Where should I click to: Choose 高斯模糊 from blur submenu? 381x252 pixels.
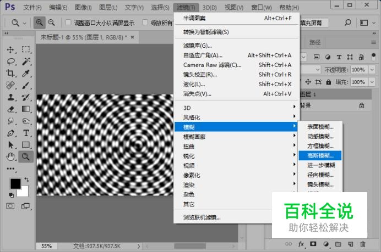pyautogui.click(x=320, y=155)
